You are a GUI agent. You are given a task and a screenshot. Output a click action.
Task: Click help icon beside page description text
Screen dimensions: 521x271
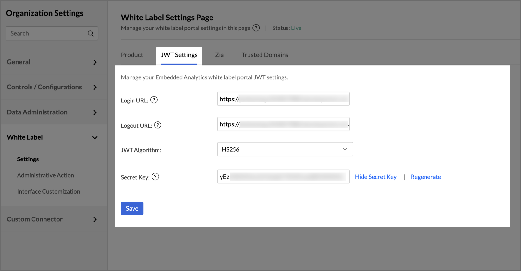pos(256,28)
